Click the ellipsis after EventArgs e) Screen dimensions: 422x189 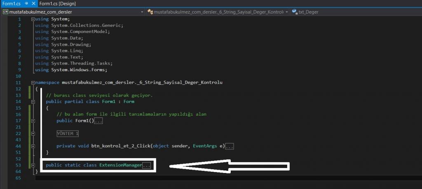pyautogui.click(x=230, y=146)
